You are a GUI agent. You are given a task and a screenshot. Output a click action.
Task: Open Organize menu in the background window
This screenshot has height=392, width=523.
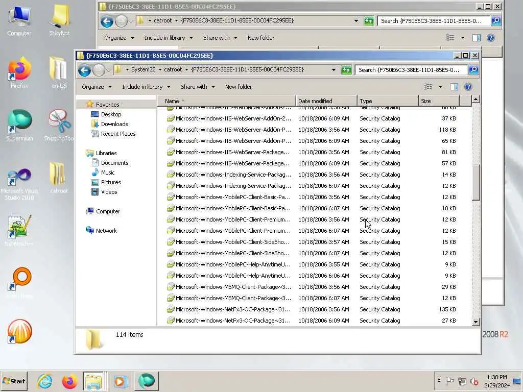point(119,38)
